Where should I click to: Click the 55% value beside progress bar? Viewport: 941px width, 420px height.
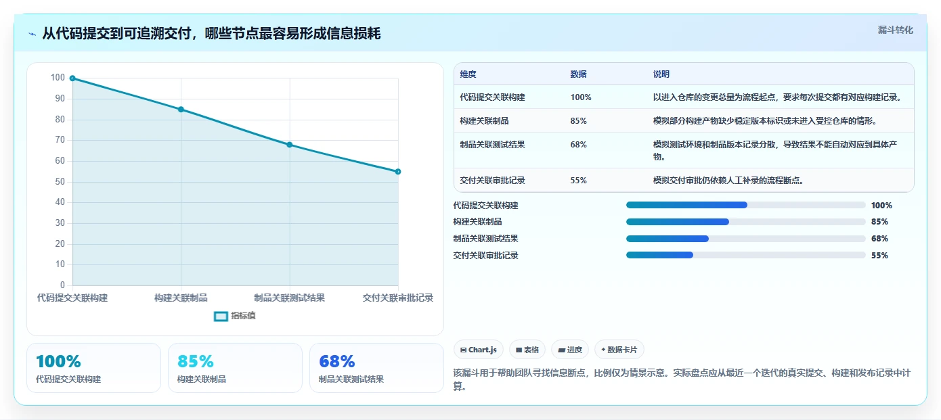[879, 256]
